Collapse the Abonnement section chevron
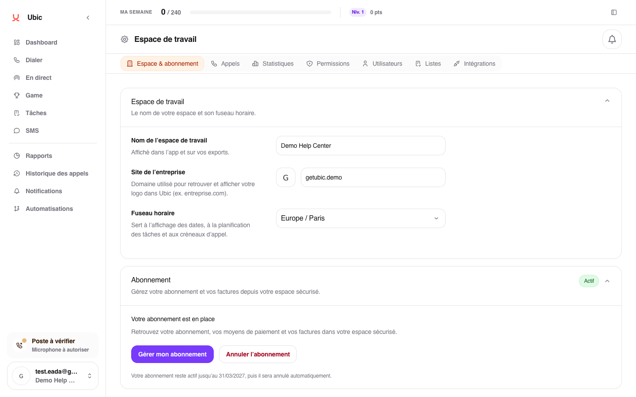636x397 pixels. pyautogui.click(x=607, y=281)
